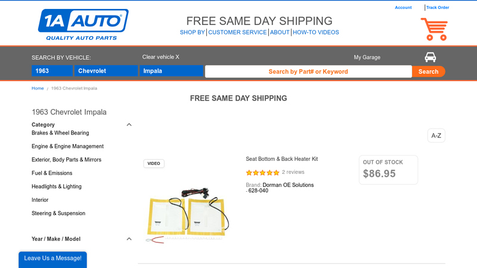Open the Chevrolet make selector

(x=106, y=71)
